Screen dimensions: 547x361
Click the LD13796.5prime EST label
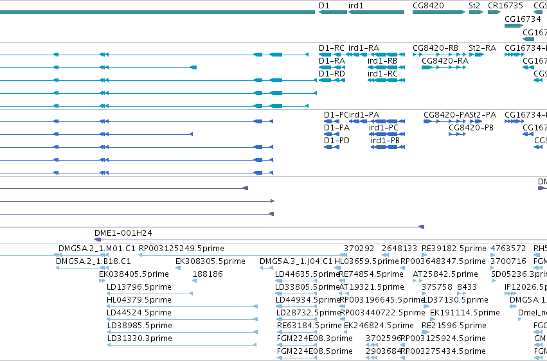139,287
